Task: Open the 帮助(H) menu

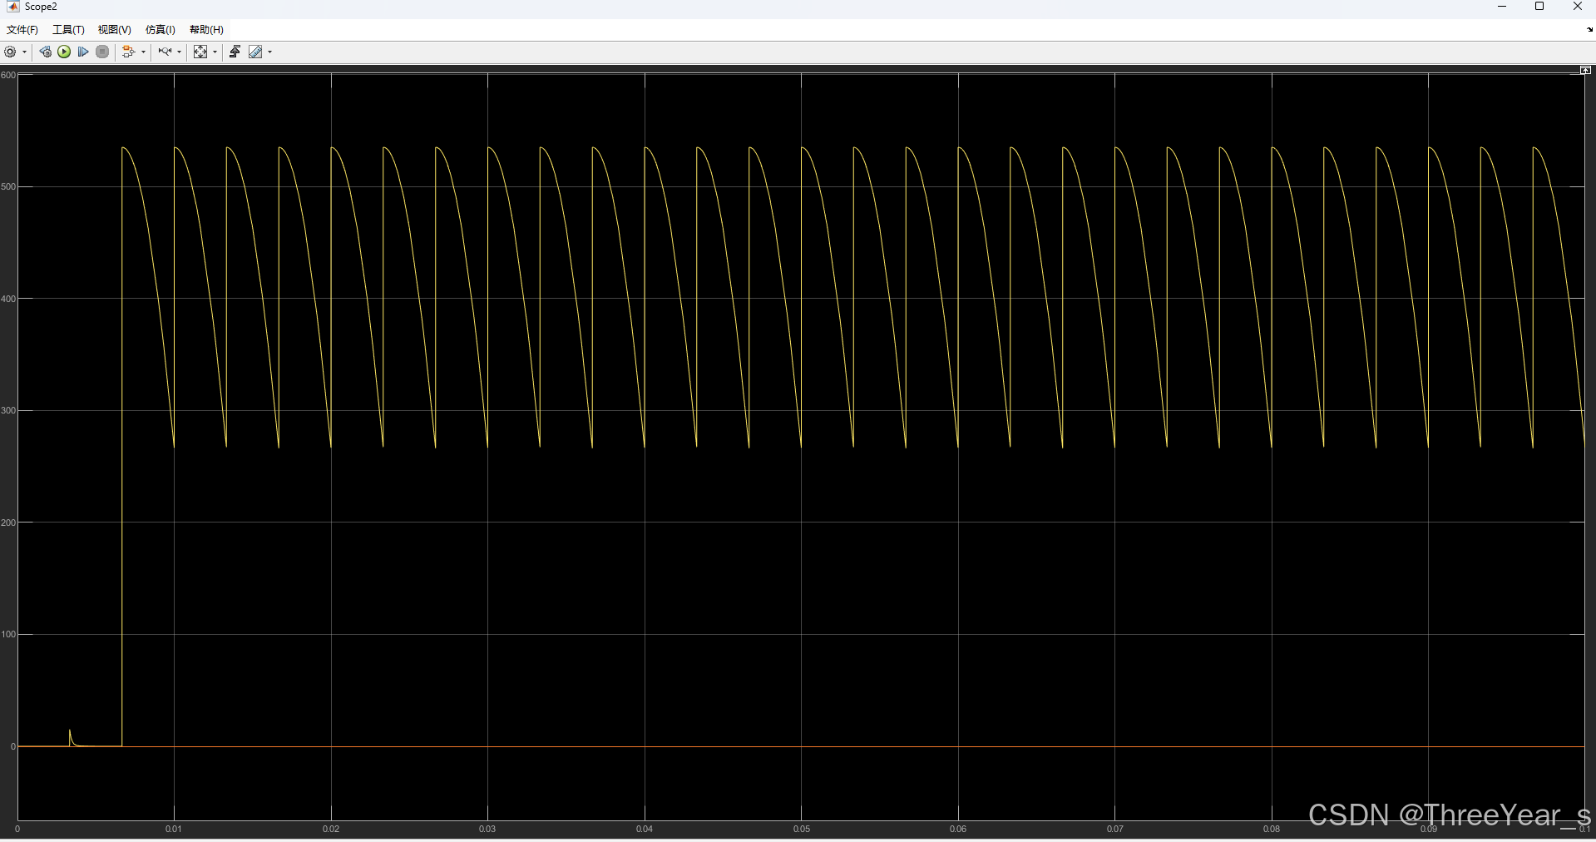Action: point(206,29)
